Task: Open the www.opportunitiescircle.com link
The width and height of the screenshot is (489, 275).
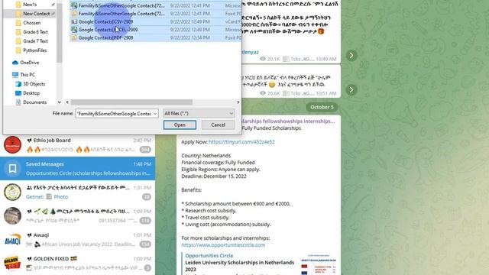Action: 223,245
